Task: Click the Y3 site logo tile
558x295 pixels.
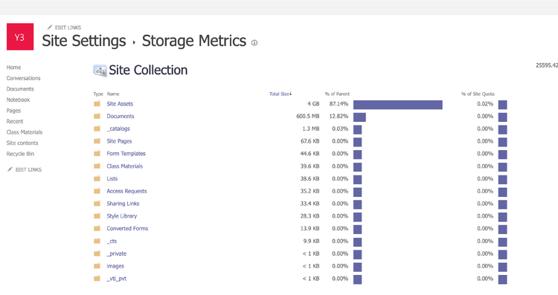Action: [20, 36]
